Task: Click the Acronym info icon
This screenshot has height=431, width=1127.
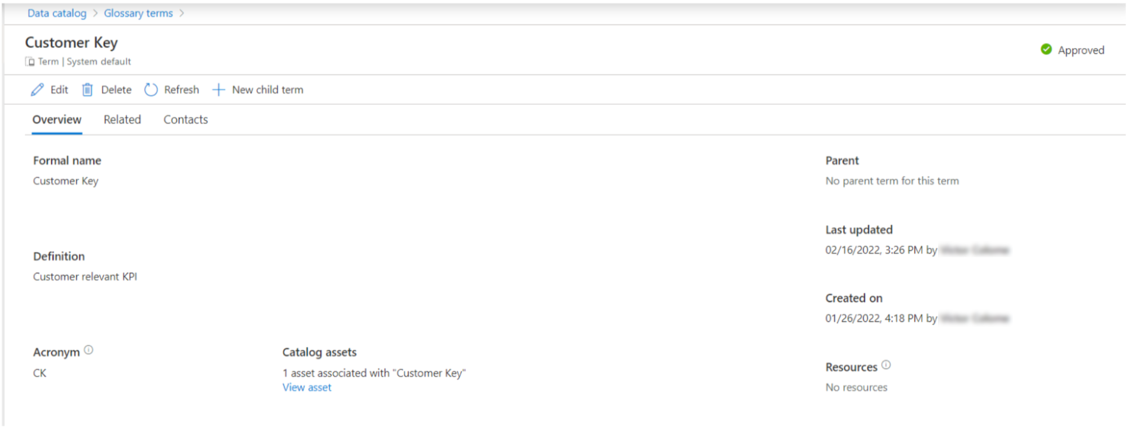Action: coord(89,350)
